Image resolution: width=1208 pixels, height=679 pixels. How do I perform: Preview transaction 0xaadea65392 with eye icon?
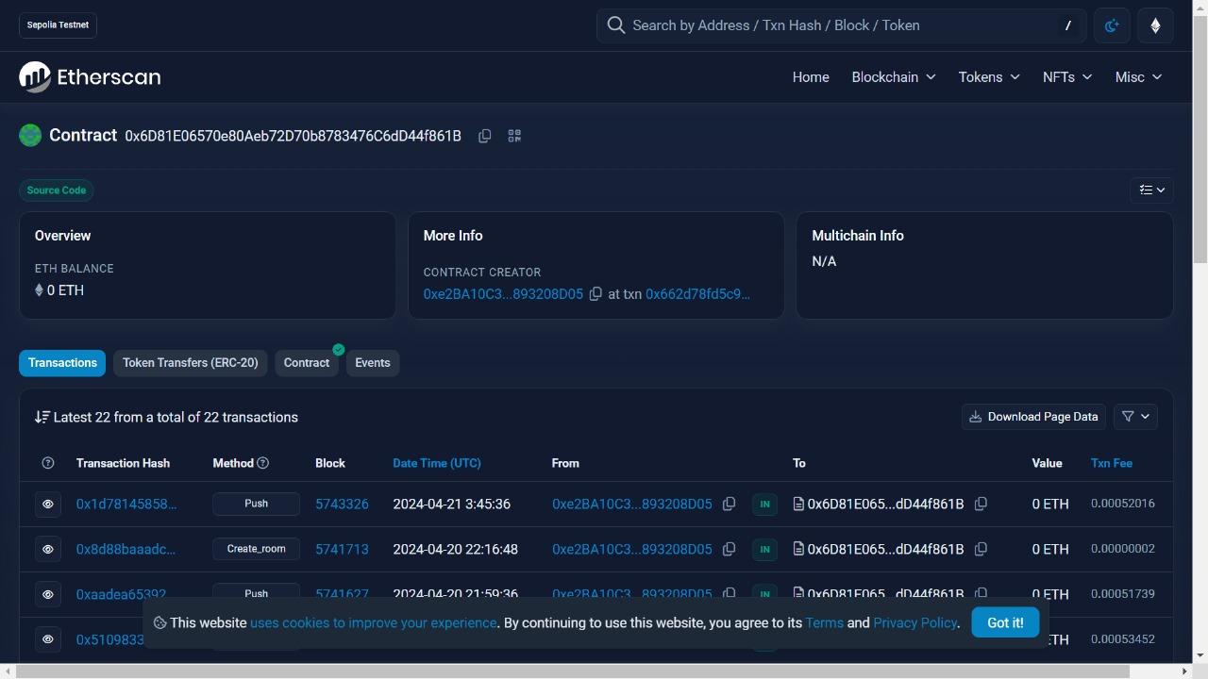(48, 594)
